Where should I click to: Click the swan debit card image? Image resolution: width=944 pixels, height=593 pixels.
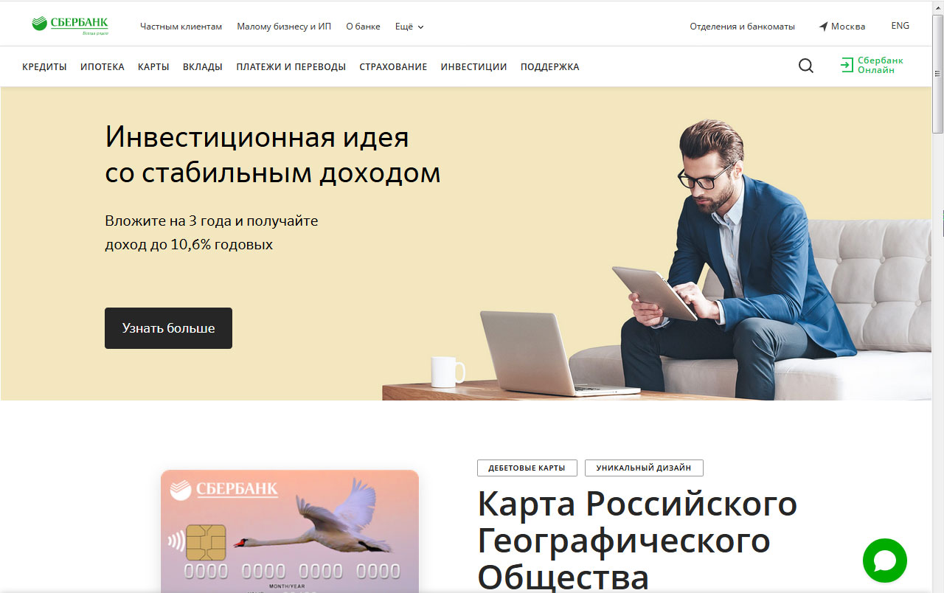point(290,531)
